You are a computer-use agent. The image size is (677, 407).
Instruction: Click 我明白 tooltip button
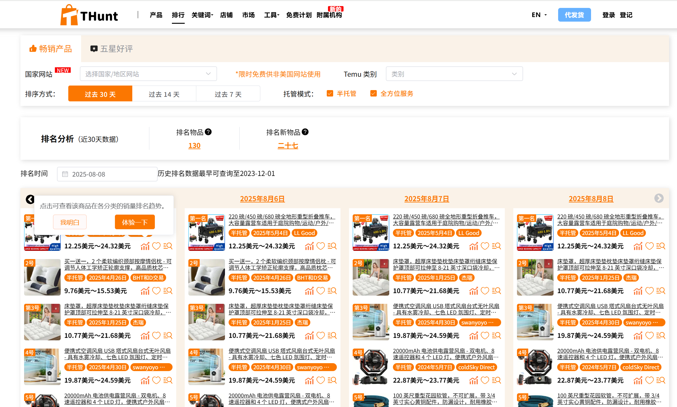click(70, 222)
